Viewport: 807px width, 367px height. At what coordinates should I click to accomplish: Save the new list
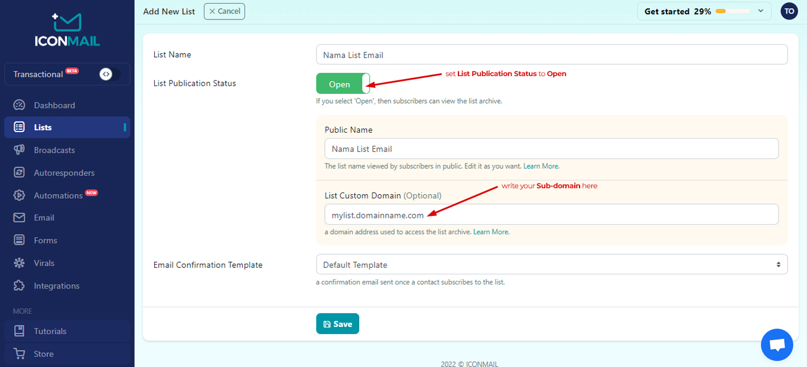click(x=337, y=324)
